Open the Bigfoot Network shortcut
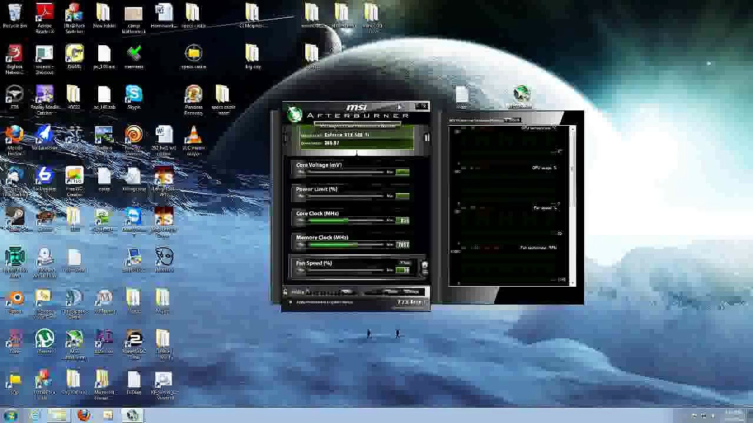 coord(15,59)
